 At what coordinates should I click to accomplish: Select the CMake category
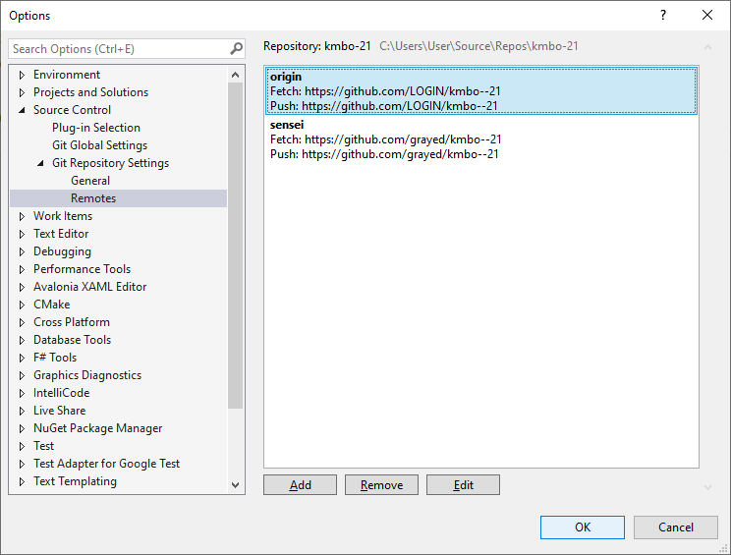tap(51, 305)
